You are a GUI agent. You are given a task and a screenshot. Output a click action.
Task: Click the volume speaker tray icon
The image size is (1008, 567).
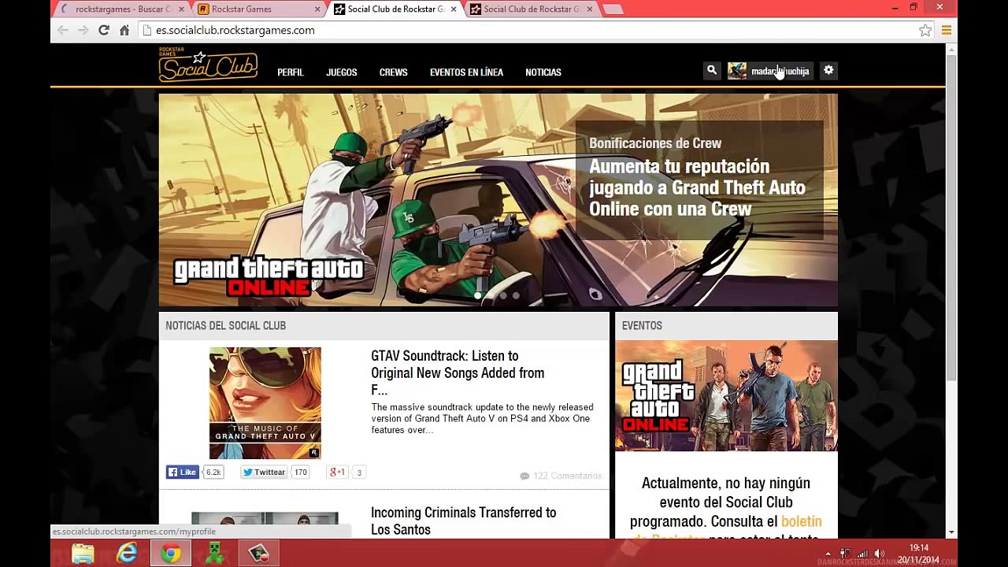point(879,554)
